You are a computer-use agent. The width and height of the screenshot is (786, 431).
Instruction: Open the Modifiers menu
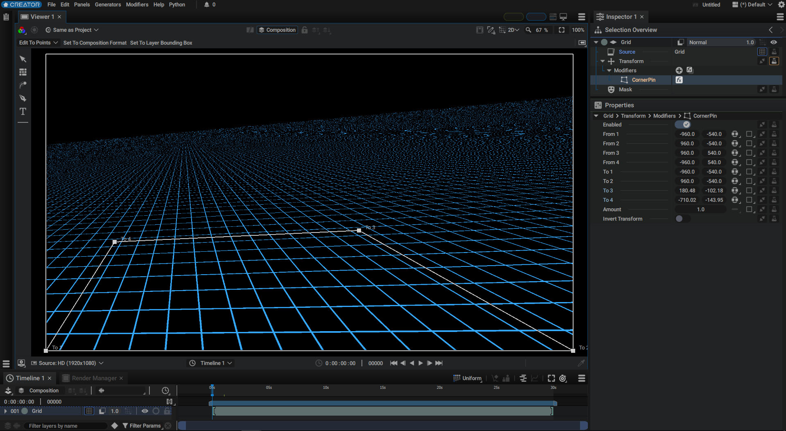137,5
